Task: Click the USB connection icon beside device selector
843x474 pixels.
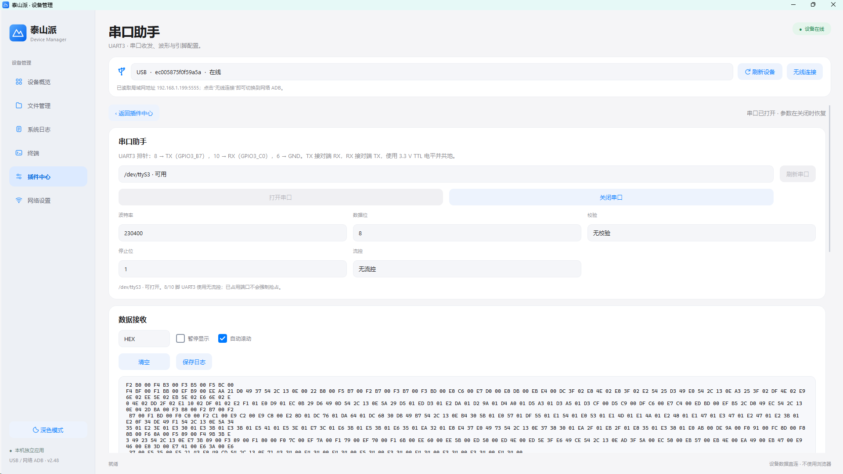Action: pos(122,72)
